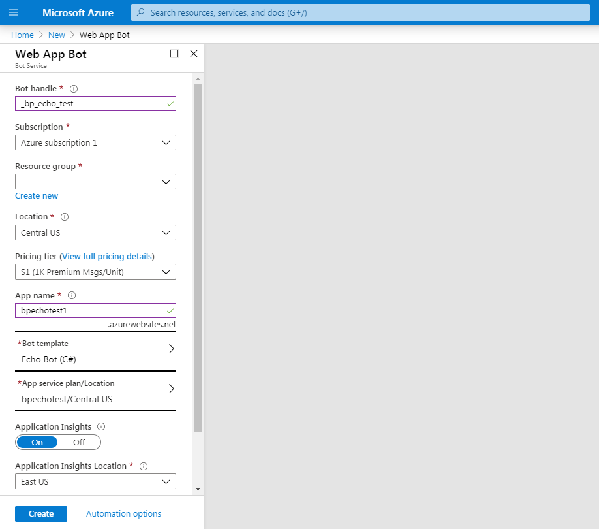Screen dimensions: 599x529
Task: Focus the Bot handle input field
Action: tap(95, 104)
